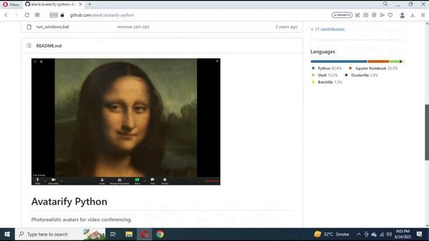Click the Jupyter Notebook orange bar segment
Viewport: 429px width, 241px height.
point(378,62)
